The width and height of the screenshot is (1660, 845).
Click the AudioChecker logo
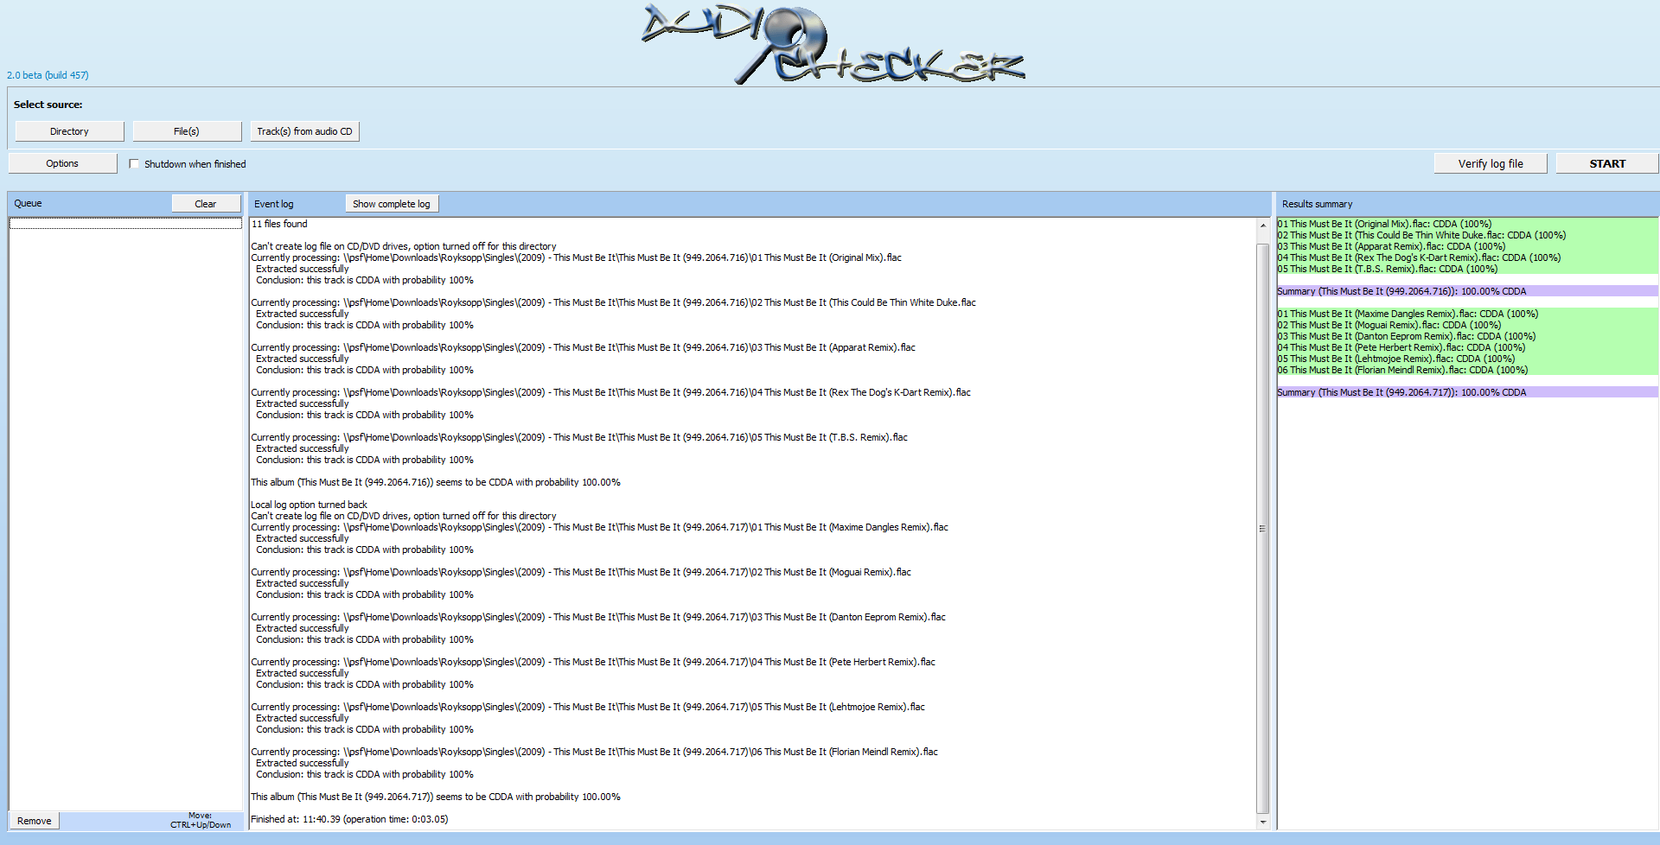(832, 43)
